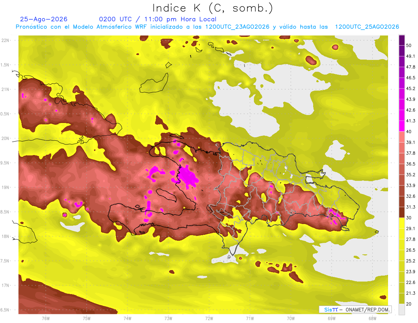The image size is (418, 323).
Task: Click the "73W" longitude label
Action: 168,318
